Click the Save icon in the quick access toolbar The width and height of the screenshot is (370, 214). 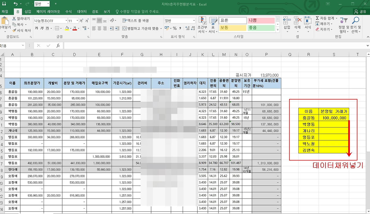4,4
